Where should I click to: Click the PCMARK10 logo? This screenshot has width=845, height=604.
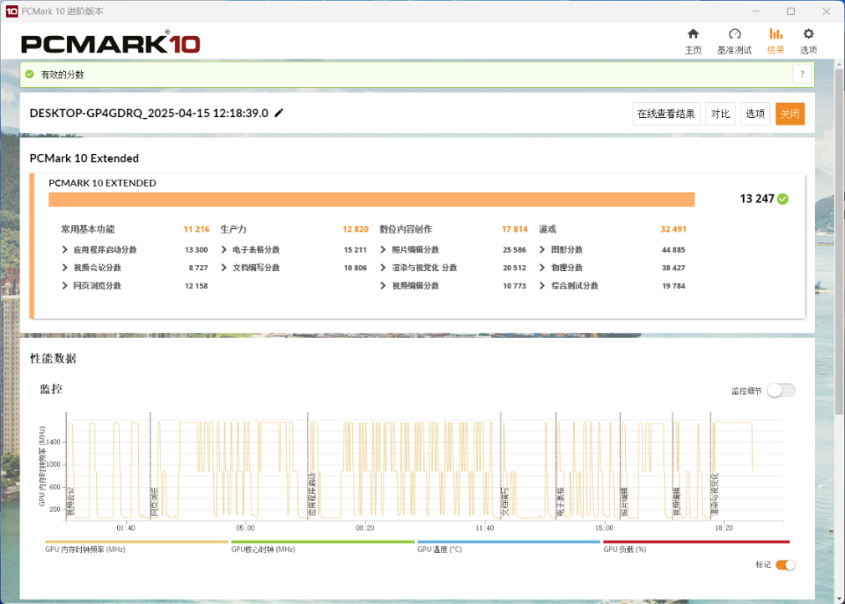click(x=111, y=43)
